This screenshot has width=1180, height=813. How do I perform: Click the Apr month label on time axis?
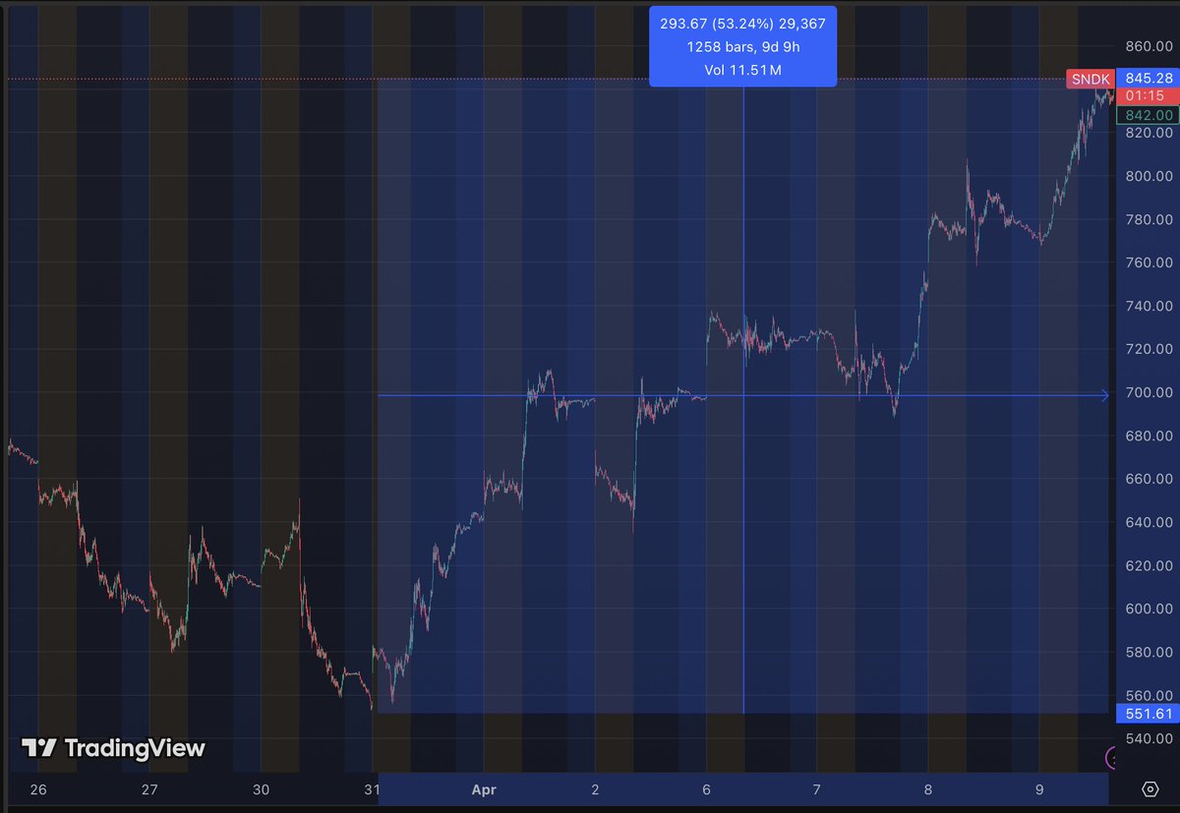click(x=483, y=789)
